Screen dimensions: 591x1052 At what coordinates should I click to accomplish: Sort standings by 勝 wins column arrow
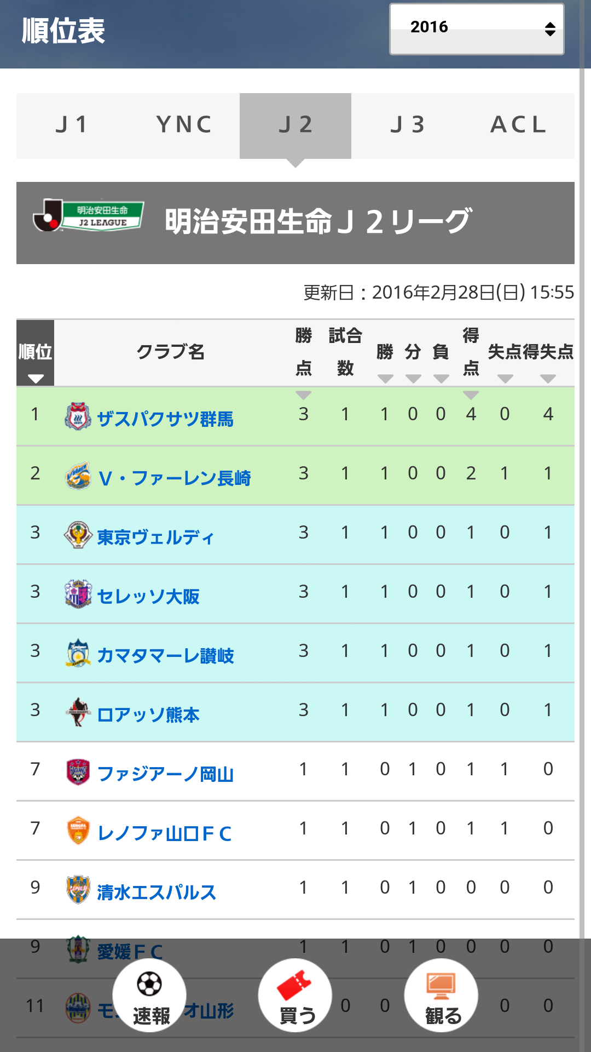pyautogui.click(x=385, y=378)
